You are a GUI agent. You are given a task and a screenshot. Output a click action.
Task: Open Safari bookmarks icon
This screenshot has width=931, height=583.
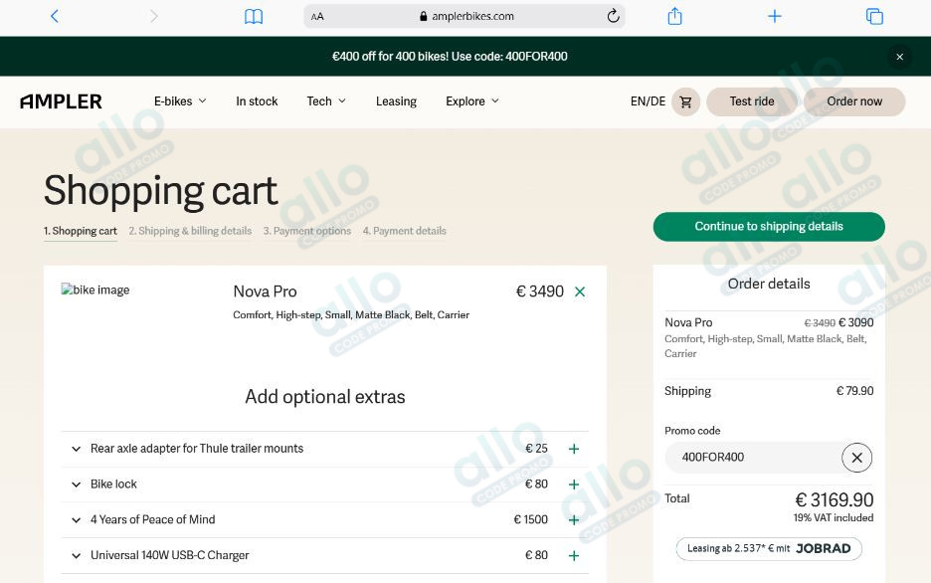point(254,16)
